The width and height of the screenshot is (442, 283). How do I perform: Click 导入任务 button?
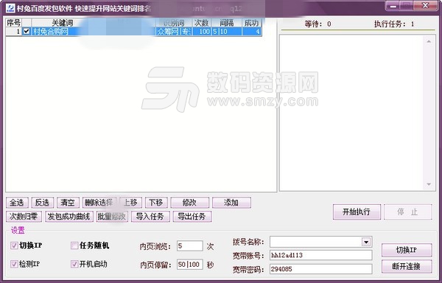coord(150,217)
